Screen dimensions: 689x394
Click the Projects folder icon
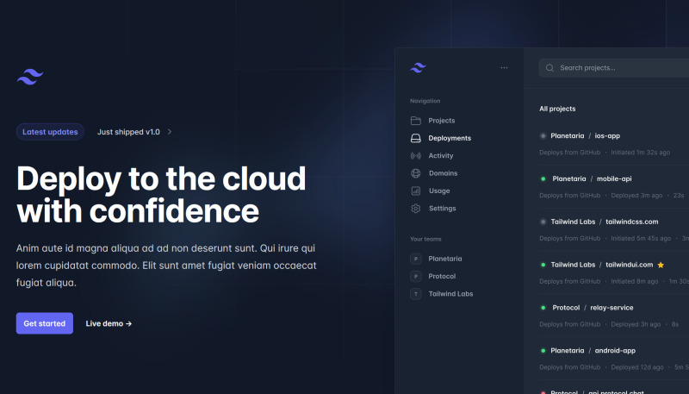pyautogui.click(x=416, y=121)
